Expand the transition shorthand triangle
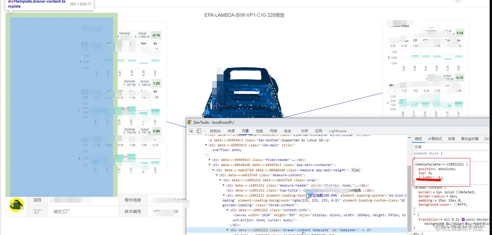 tap(441, 220)
